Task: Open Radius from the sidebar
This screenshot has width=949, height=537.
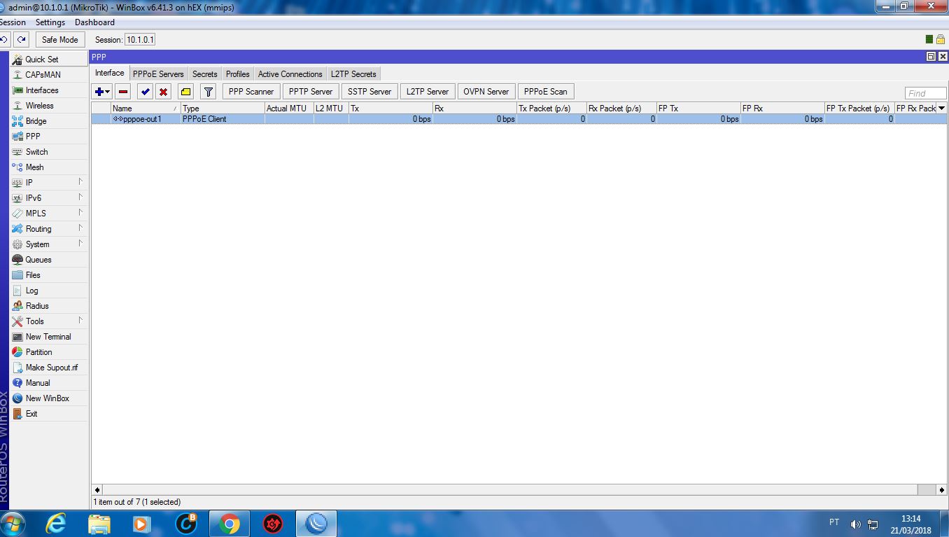Action: 49,306
